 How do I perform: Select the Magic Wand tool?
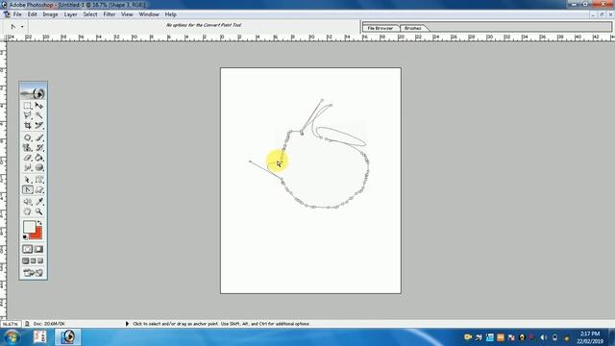[38, 115]
